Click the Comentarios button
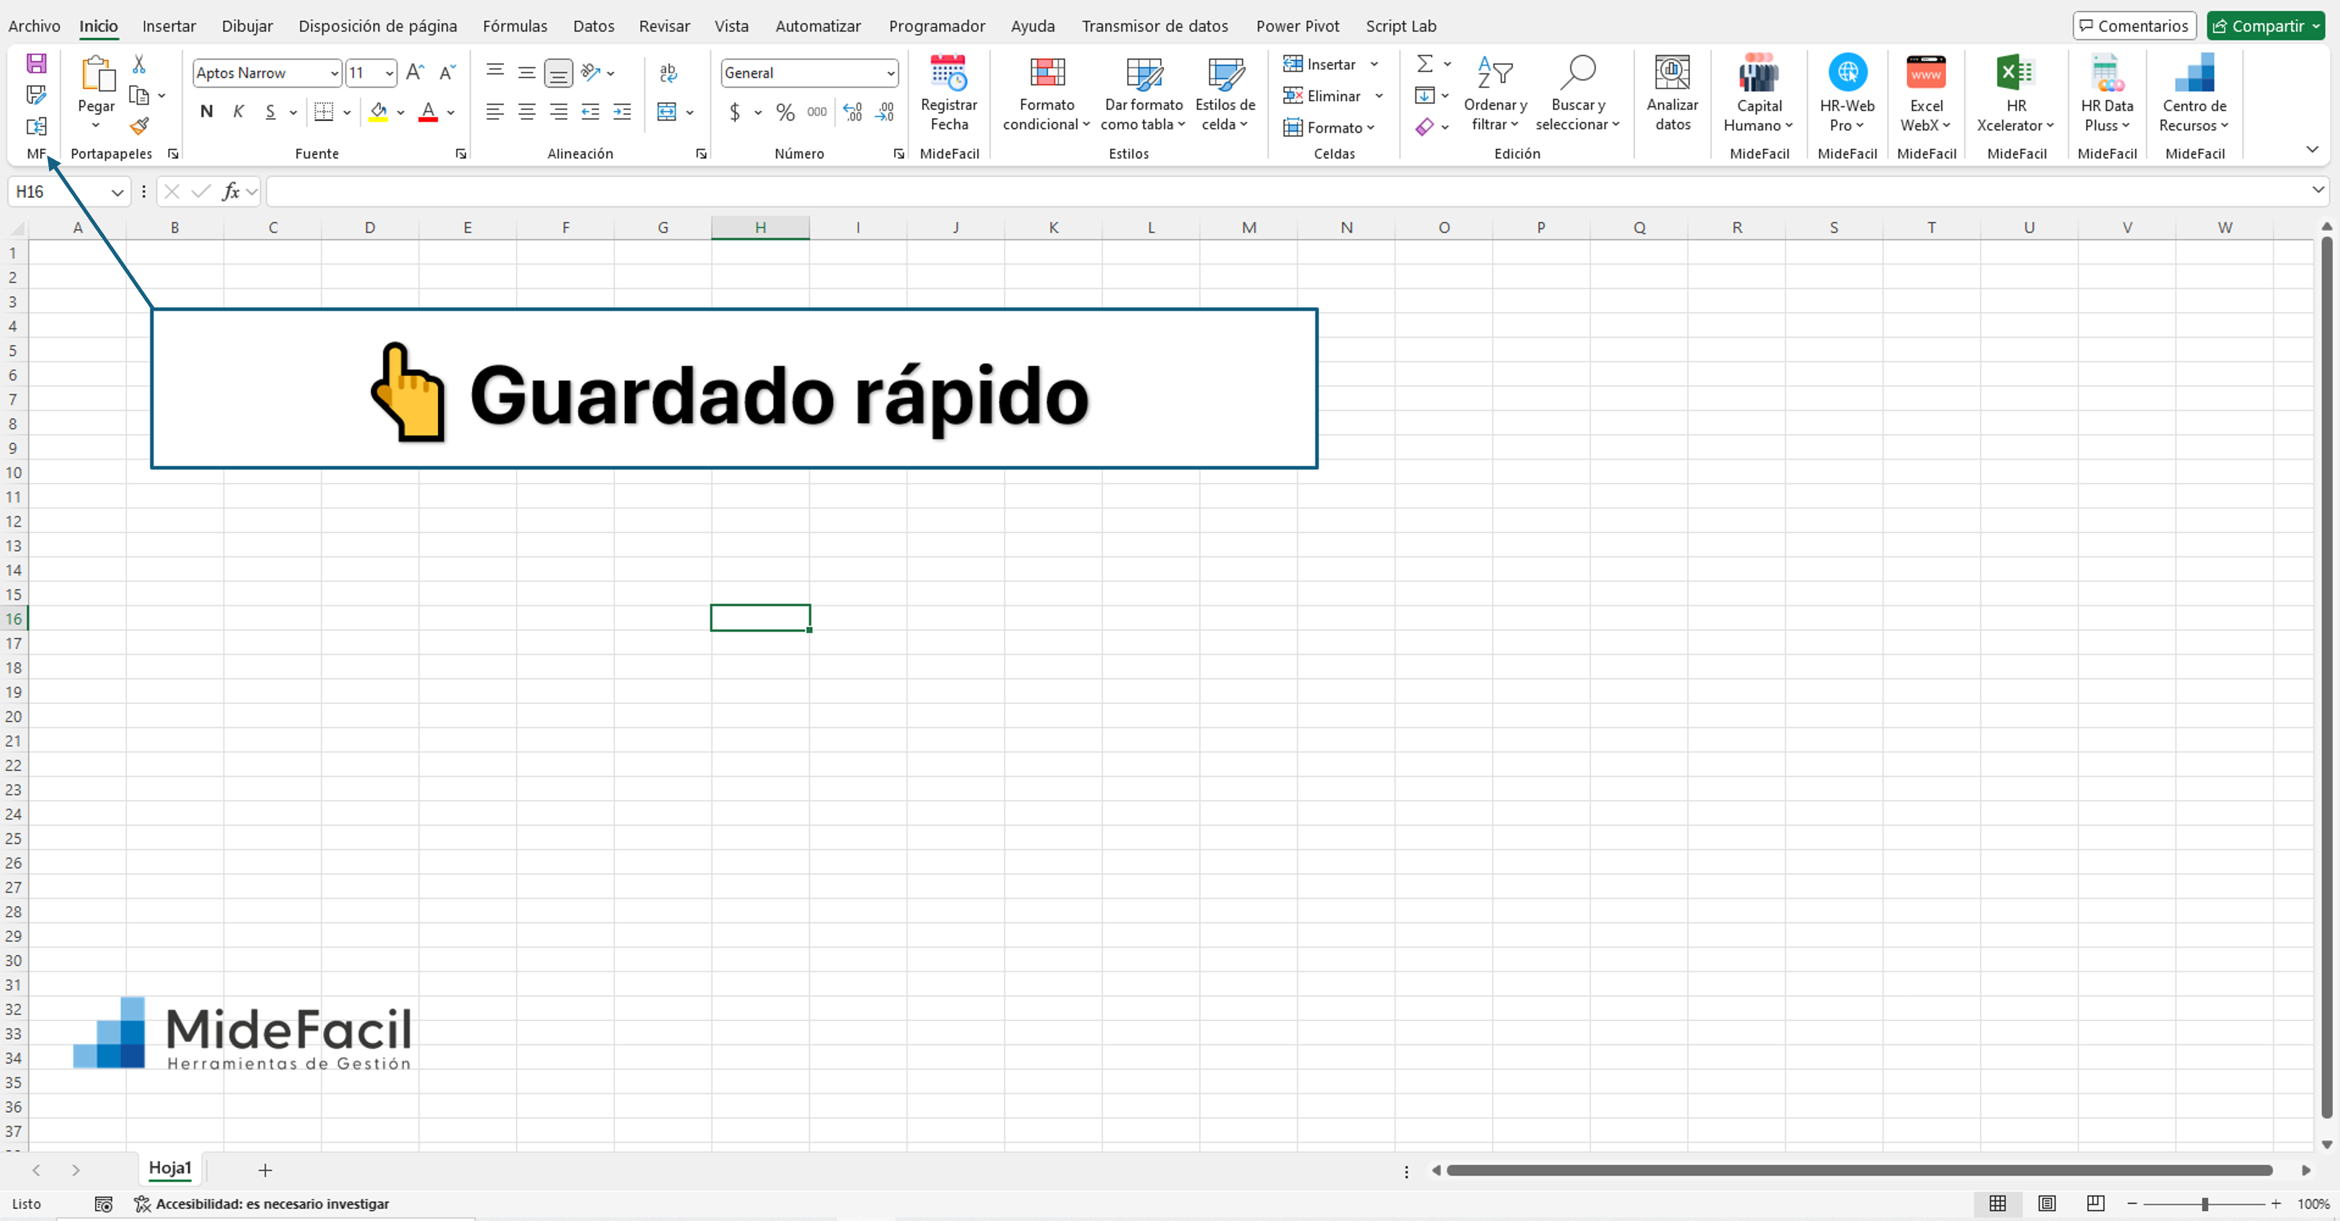The width and height of the screenshot is (2340, 1221). click(2134, 26)
